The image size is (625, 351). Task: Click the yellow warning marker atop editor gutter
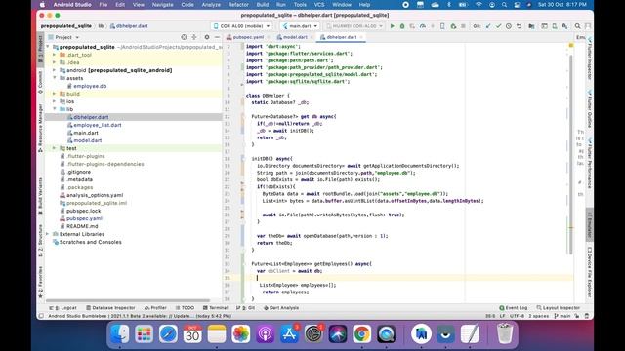tap(570, 46)
